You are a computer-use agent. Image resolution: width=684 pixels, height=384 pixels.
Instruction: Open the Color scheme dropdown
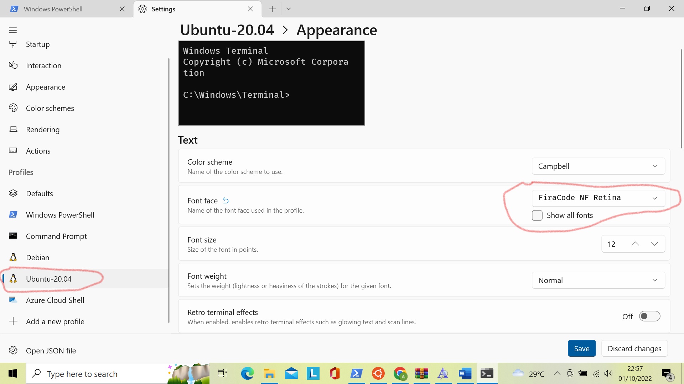(598, 166)
